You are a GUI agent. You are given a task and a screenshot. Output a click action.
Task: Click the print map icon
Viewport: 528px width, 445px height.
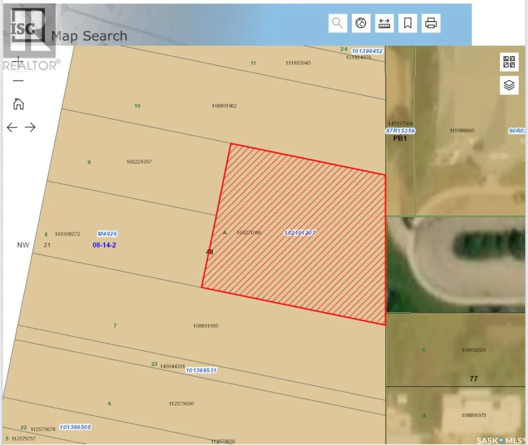click(431, 23)
